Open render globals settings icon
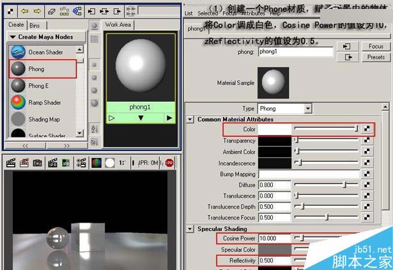 click(81, 163)
